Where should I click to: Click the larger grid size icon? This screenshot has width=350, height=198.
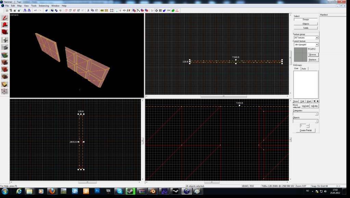pyautogui.click(x=19, y=11)
